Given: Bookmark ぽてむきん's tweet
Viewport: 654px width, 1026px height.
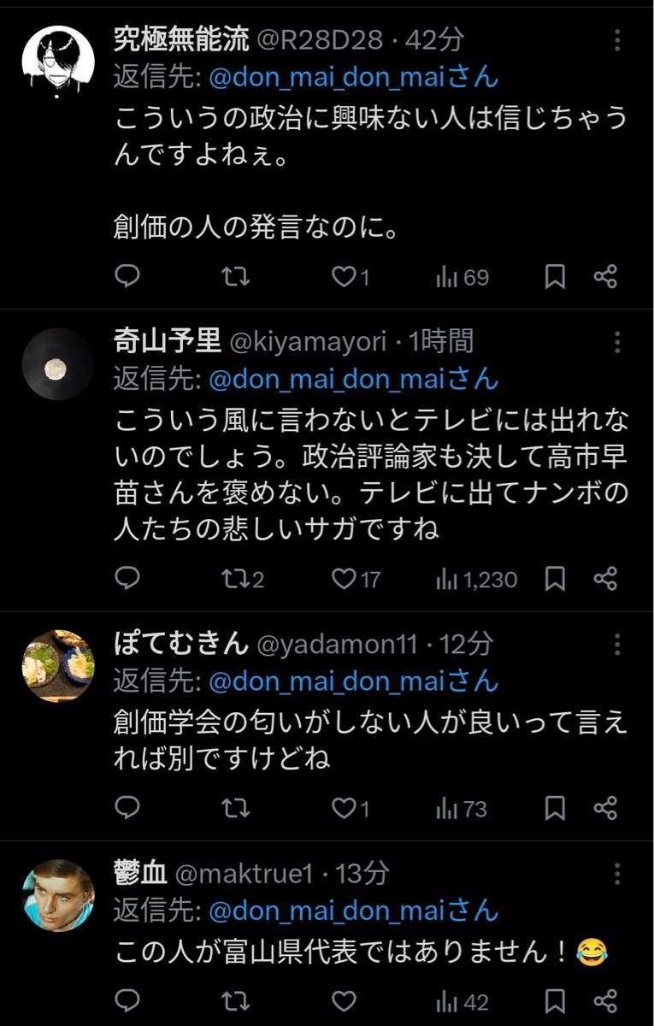Looking at the screenshot, I should [555, 807].
